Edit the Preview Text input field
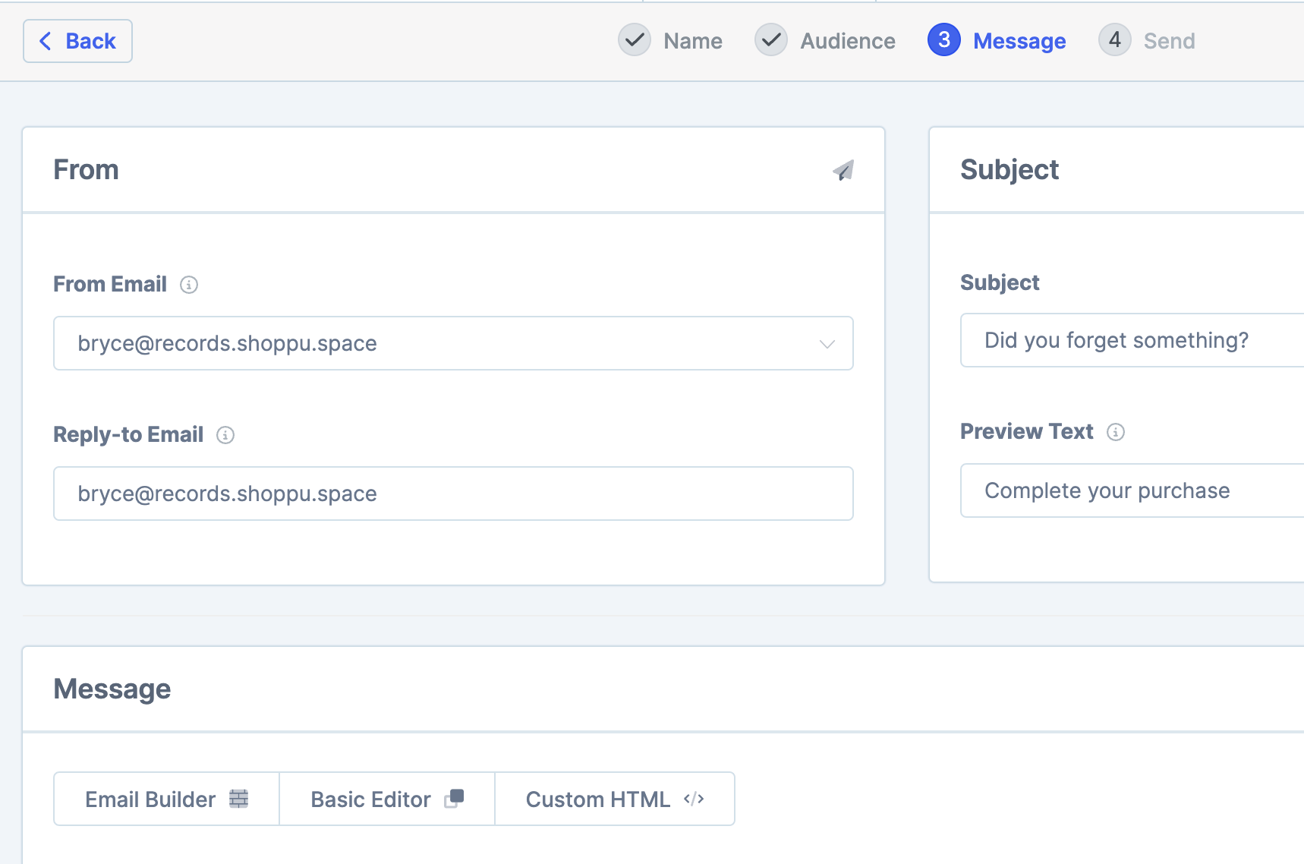This screenshot has width=1304, height=864. [1131, 490]
